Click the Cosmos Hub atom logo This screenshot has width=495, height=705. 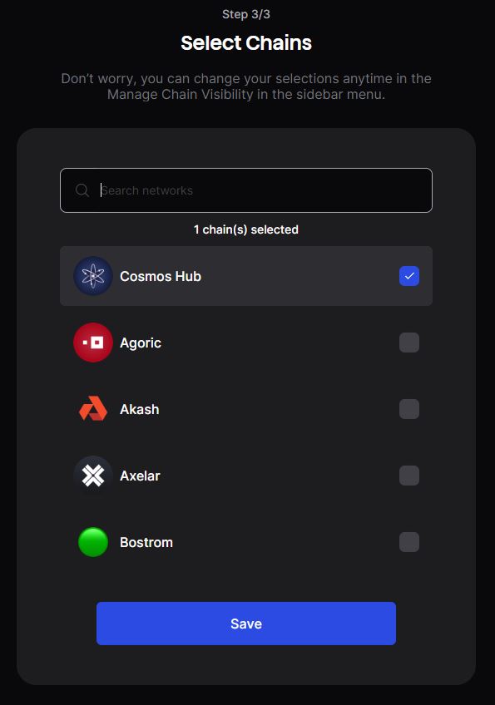point(93,276)
